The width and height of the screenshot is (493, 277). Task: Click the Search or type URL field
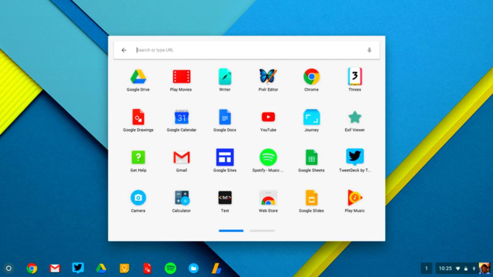246,50
